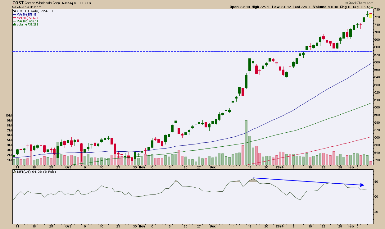Image resolution: width=385 pixels, height=229 pixels.
Task: Click the Oct label below the MFI panel
Action: pyautogui.click(x=68, y=227)
